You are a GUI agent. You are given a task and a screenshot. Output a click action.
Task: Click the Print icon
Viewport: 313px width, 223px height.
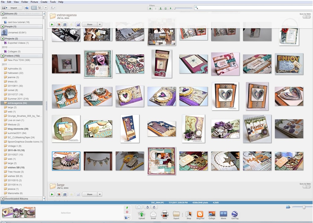tap(165, 215)
